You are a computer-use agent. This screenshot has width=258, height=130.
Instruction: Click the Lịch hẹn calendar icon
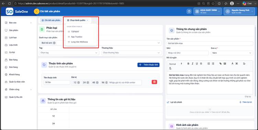coord(6,38)
